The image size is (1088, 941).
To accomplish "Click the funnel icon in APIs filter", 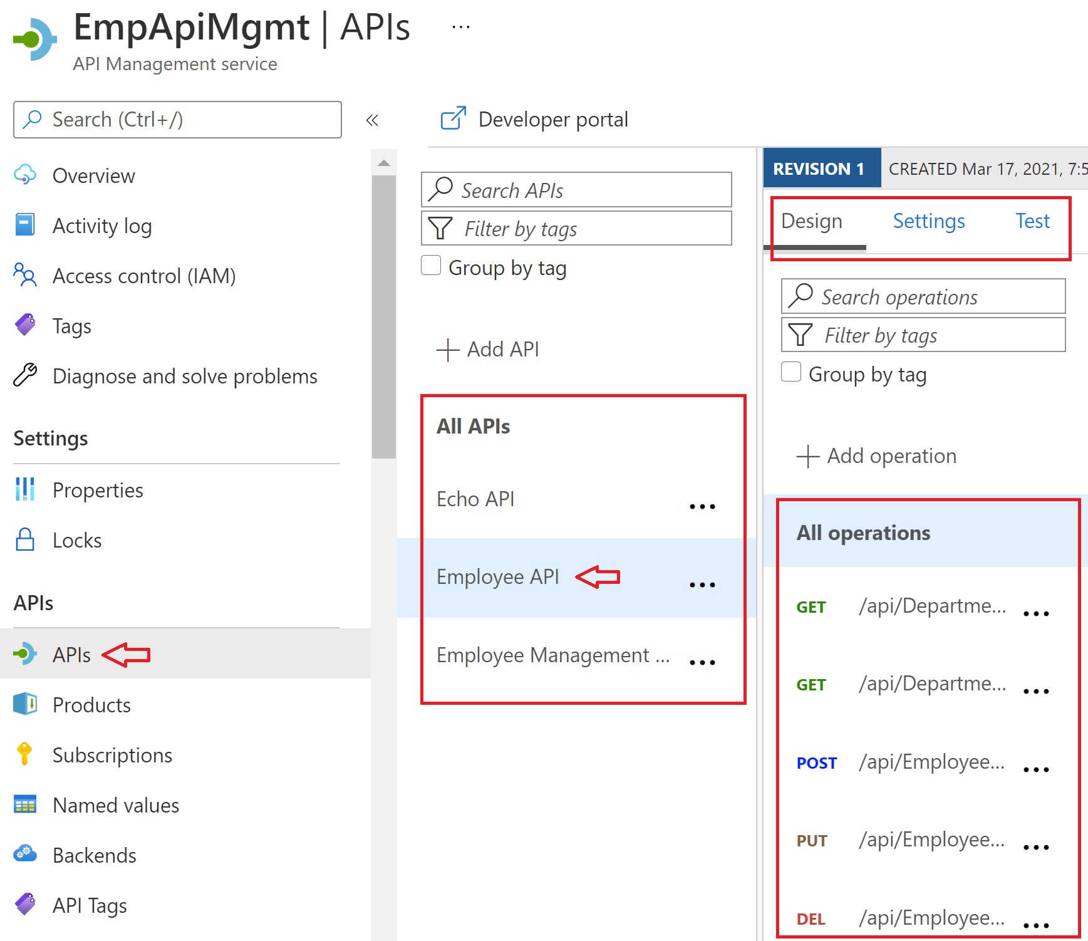I will 440,228.
